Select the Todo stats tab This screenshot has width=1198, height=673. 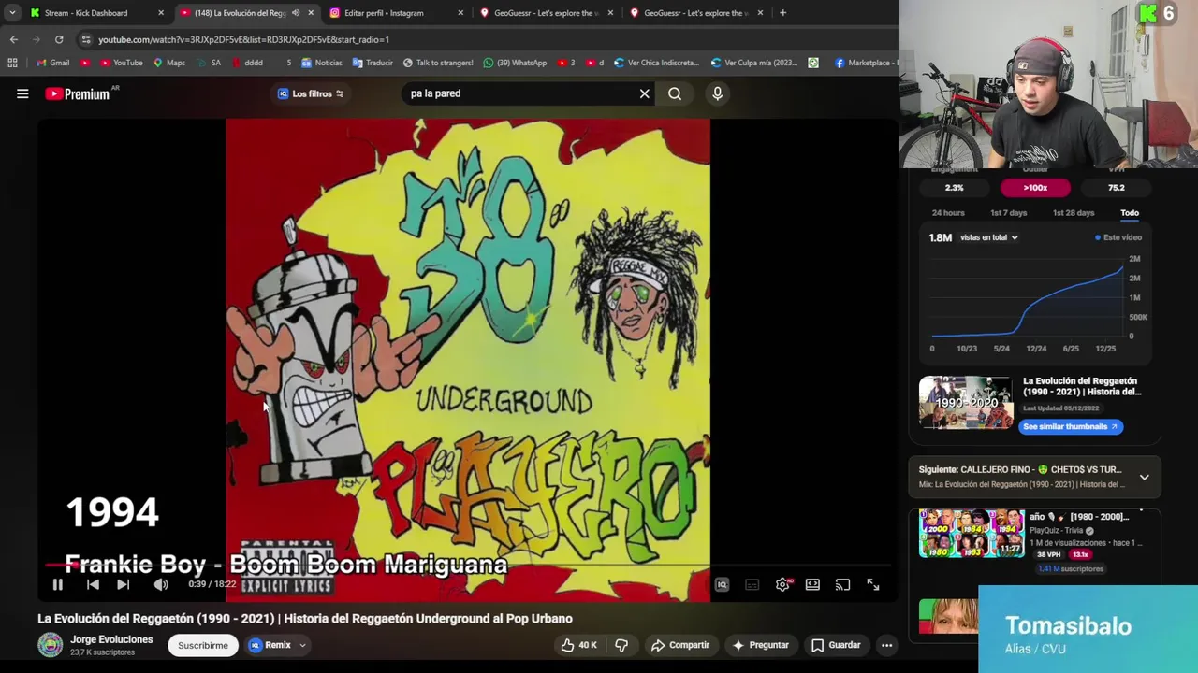click(1130, 213)
